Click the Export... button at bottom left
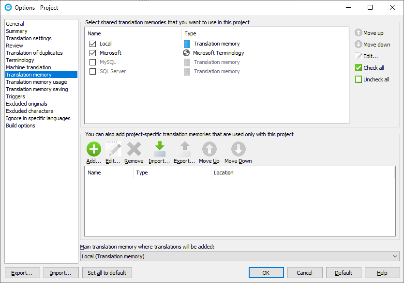Viewport: 404px width, 283px height. pyautogui.click(x=22, y=273)
